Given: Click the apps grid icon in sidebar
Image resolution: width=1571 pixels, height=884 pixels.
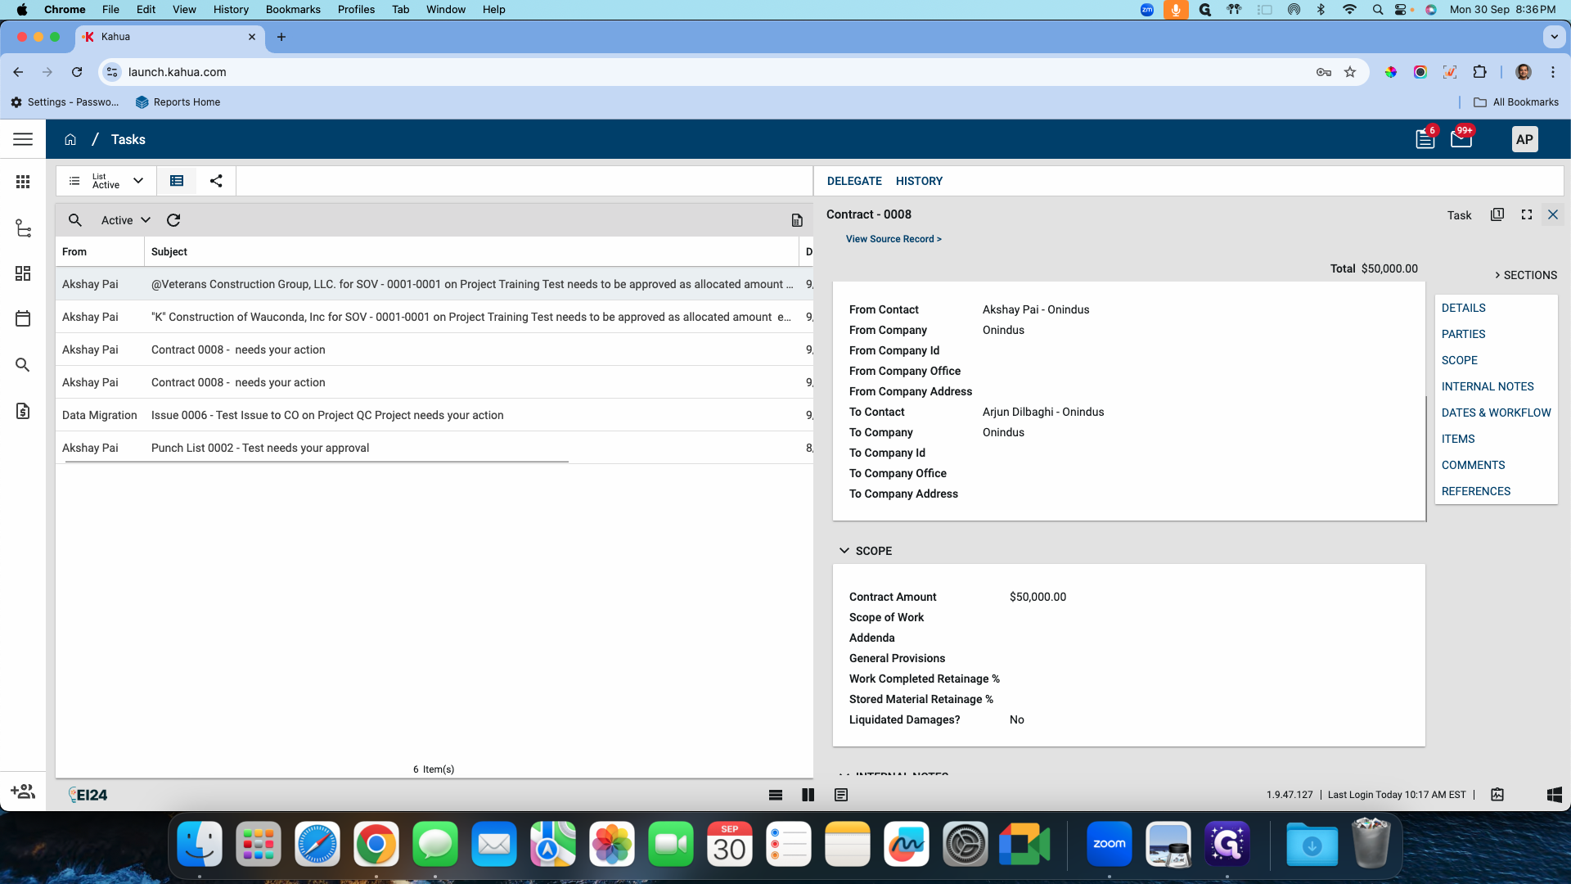Looking at the screenshot, I should [23, 182].
